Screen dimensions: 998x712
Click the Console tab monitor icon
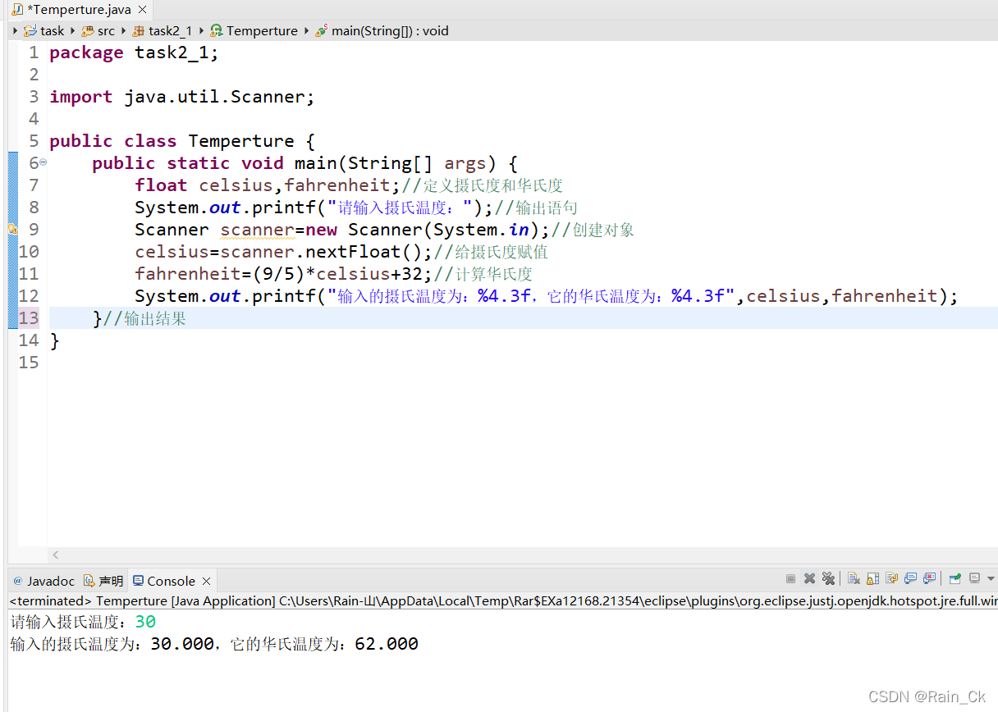click(x=138, y=581)
